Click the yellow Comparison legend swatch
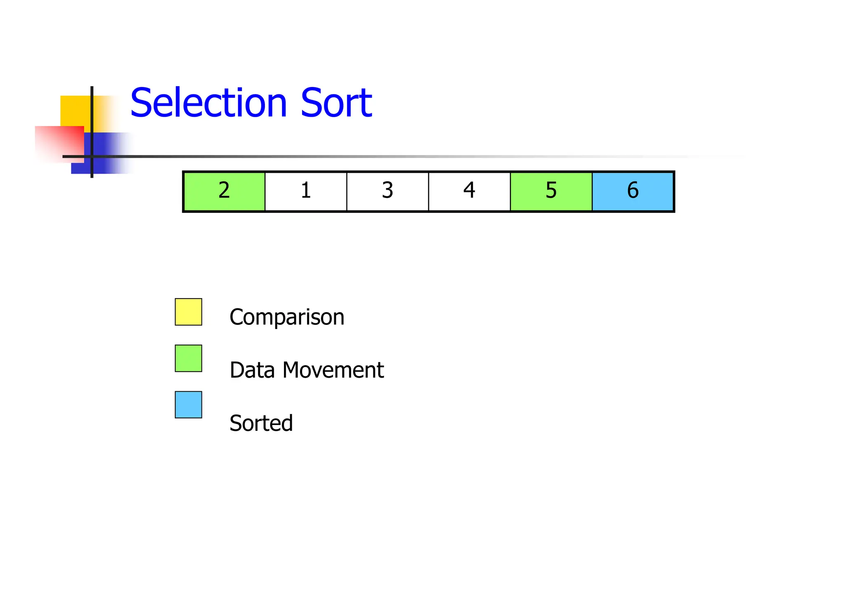844x597 pixels. coord(188,312)
